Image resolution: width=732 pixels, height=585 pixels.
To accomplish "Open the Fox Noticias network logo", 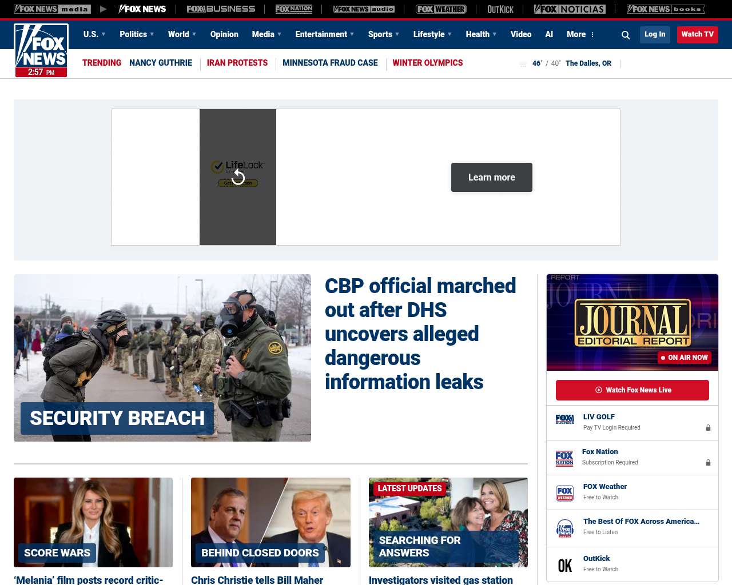I will (570, 9).
